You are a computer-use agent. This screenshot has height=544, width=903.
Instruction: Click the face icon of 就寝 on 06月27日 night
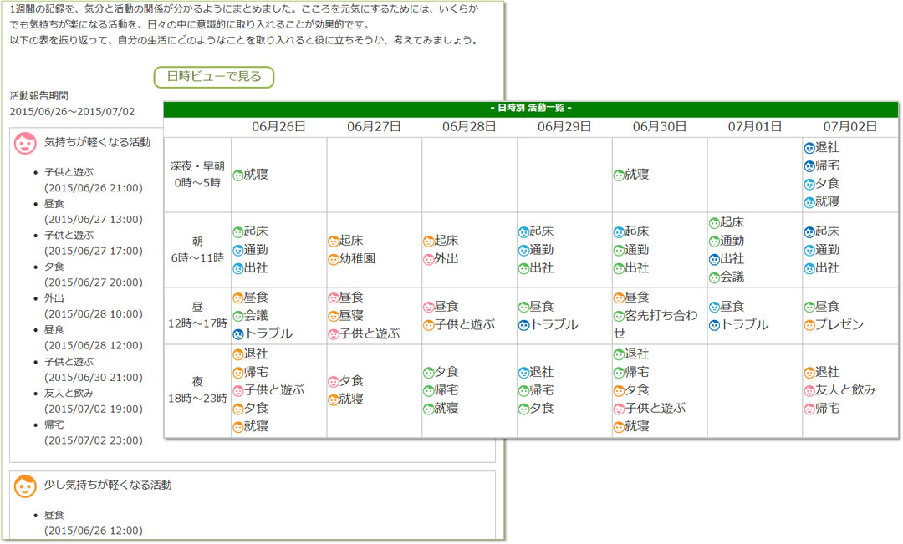pos(334,400)
